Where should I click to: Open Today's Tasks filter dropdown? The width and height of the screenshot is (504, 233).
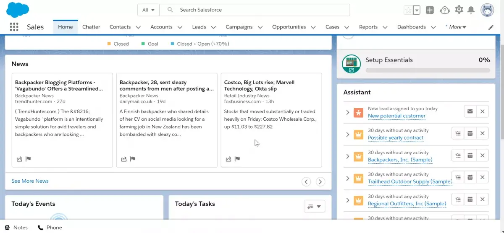314,206
